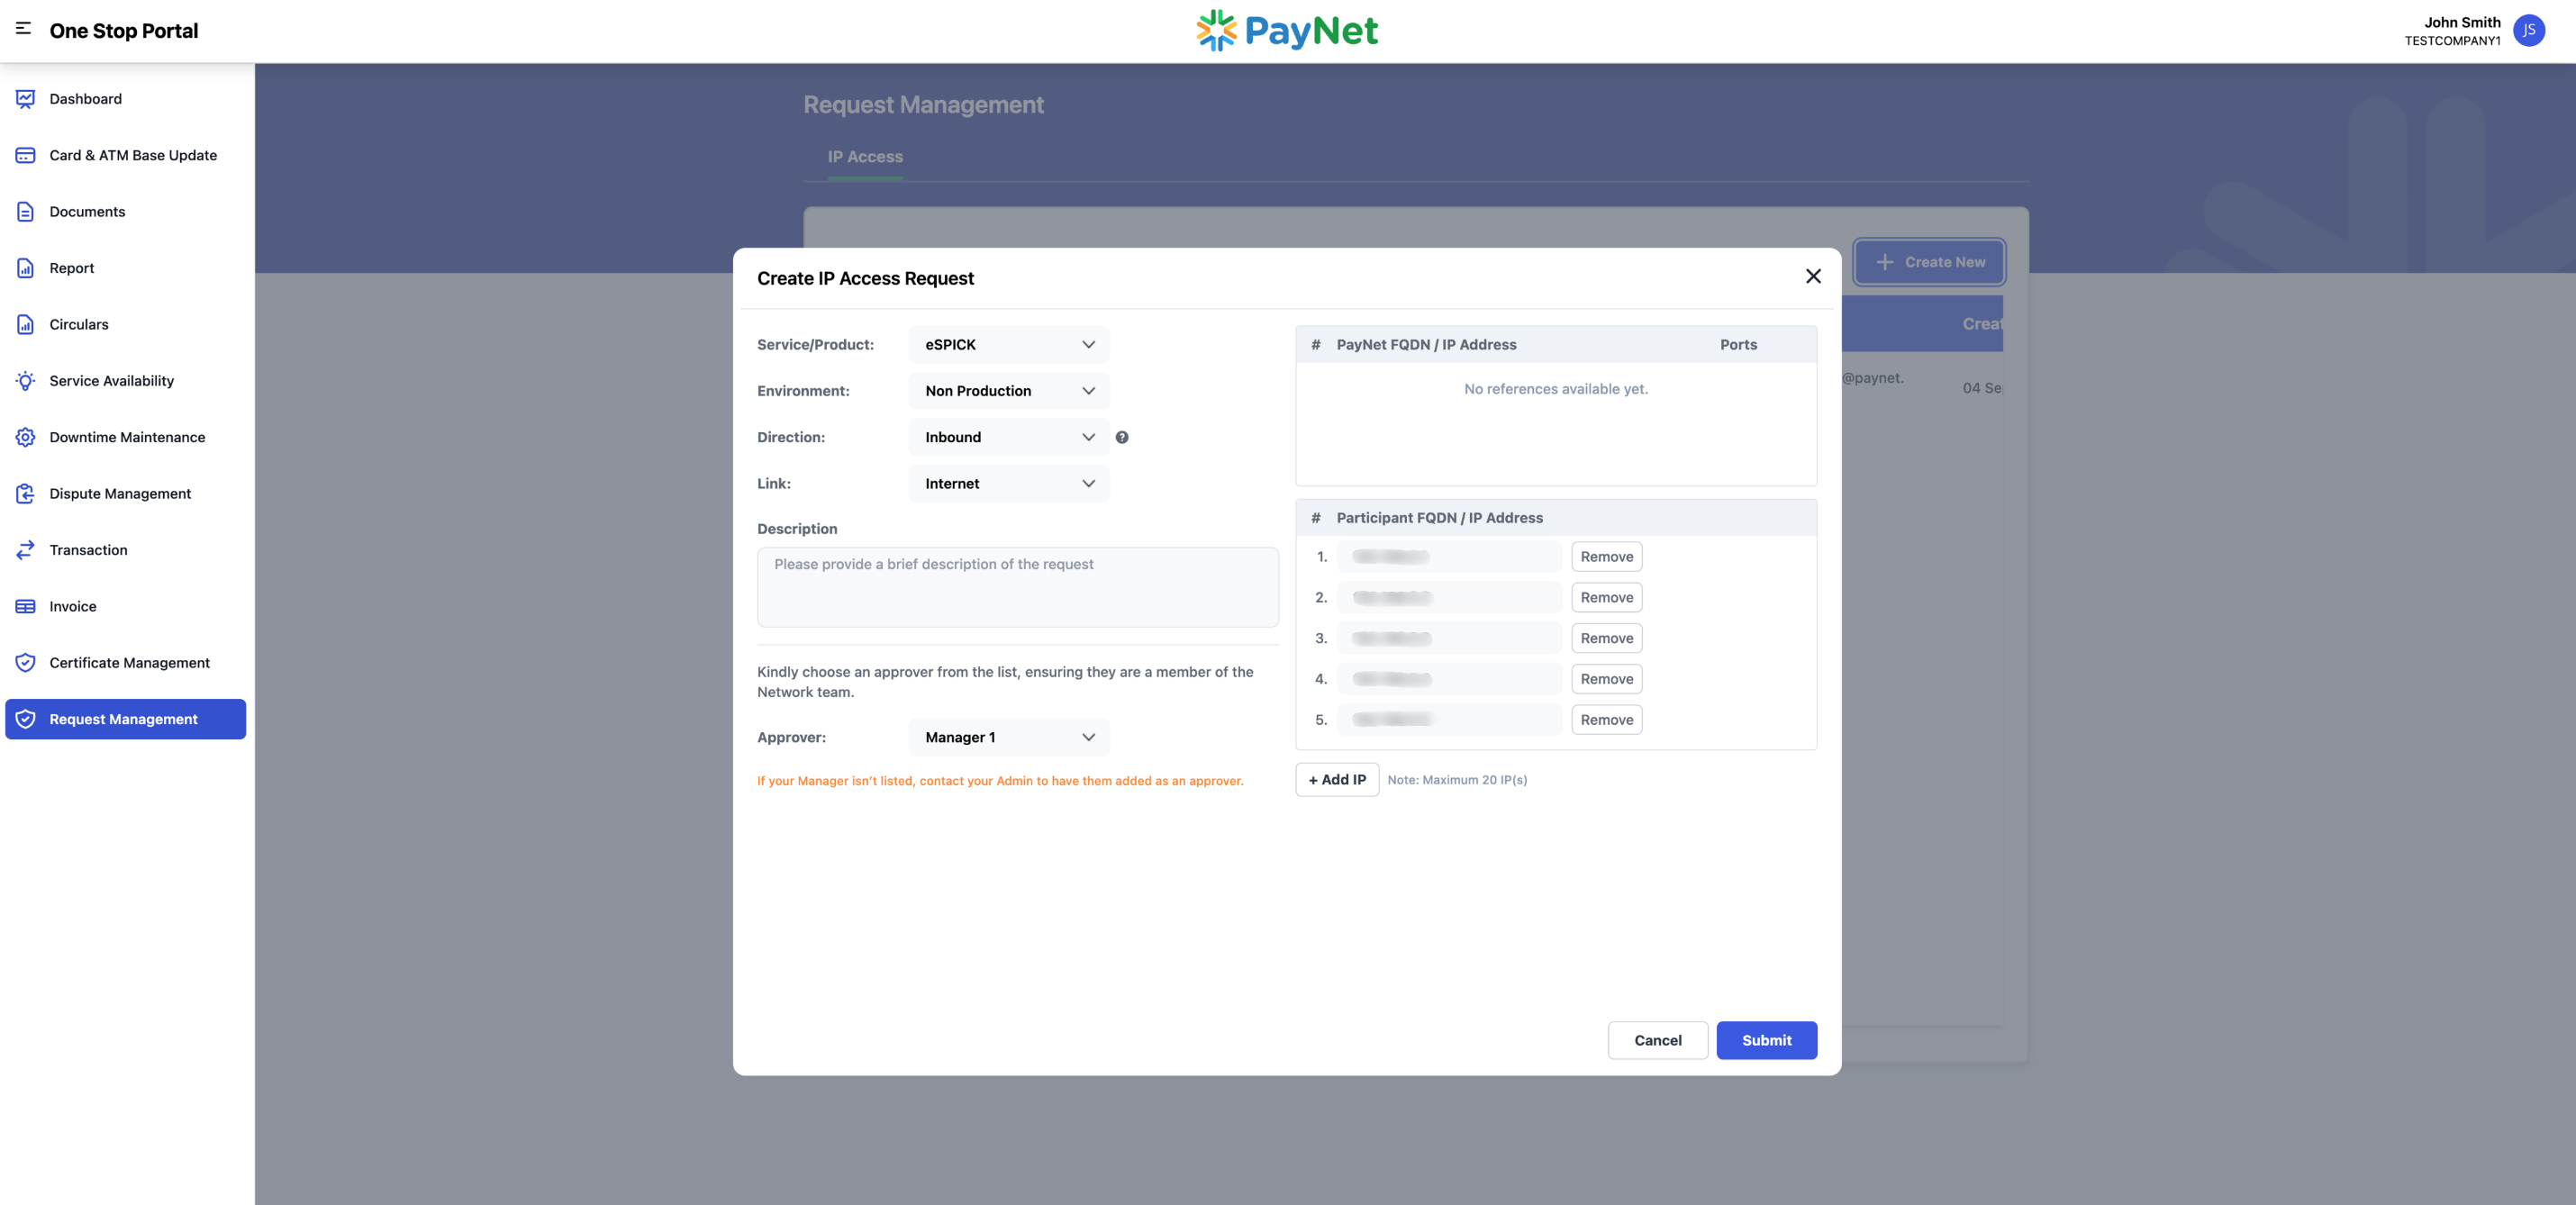Submit the IP Access request
The width and height of the screenshot is (2576, 1205).
1766,1040
